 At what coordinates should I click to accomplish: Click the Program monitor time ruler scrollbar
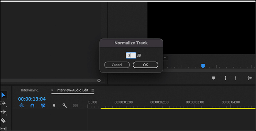point(209,71)
